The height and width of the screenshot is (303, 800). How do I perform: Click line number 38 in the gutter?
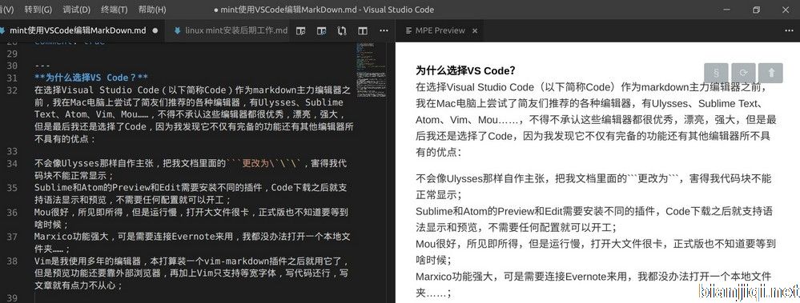(x=12, y=261)
